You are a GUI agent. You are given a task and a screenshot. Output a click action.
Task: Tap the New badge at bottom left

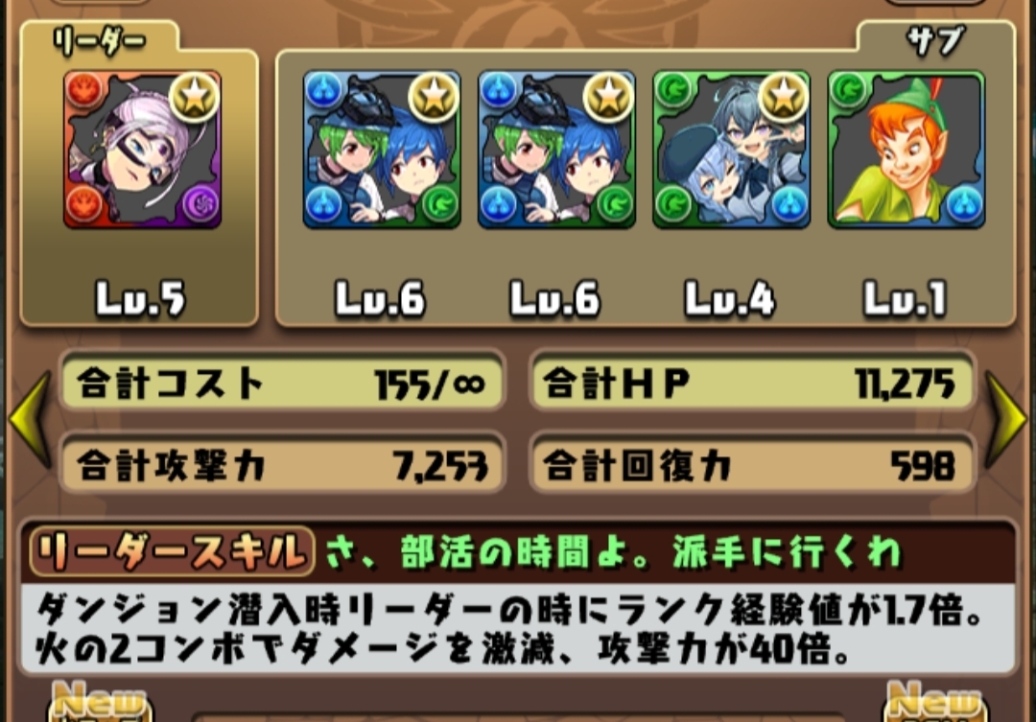pos(100,702)
